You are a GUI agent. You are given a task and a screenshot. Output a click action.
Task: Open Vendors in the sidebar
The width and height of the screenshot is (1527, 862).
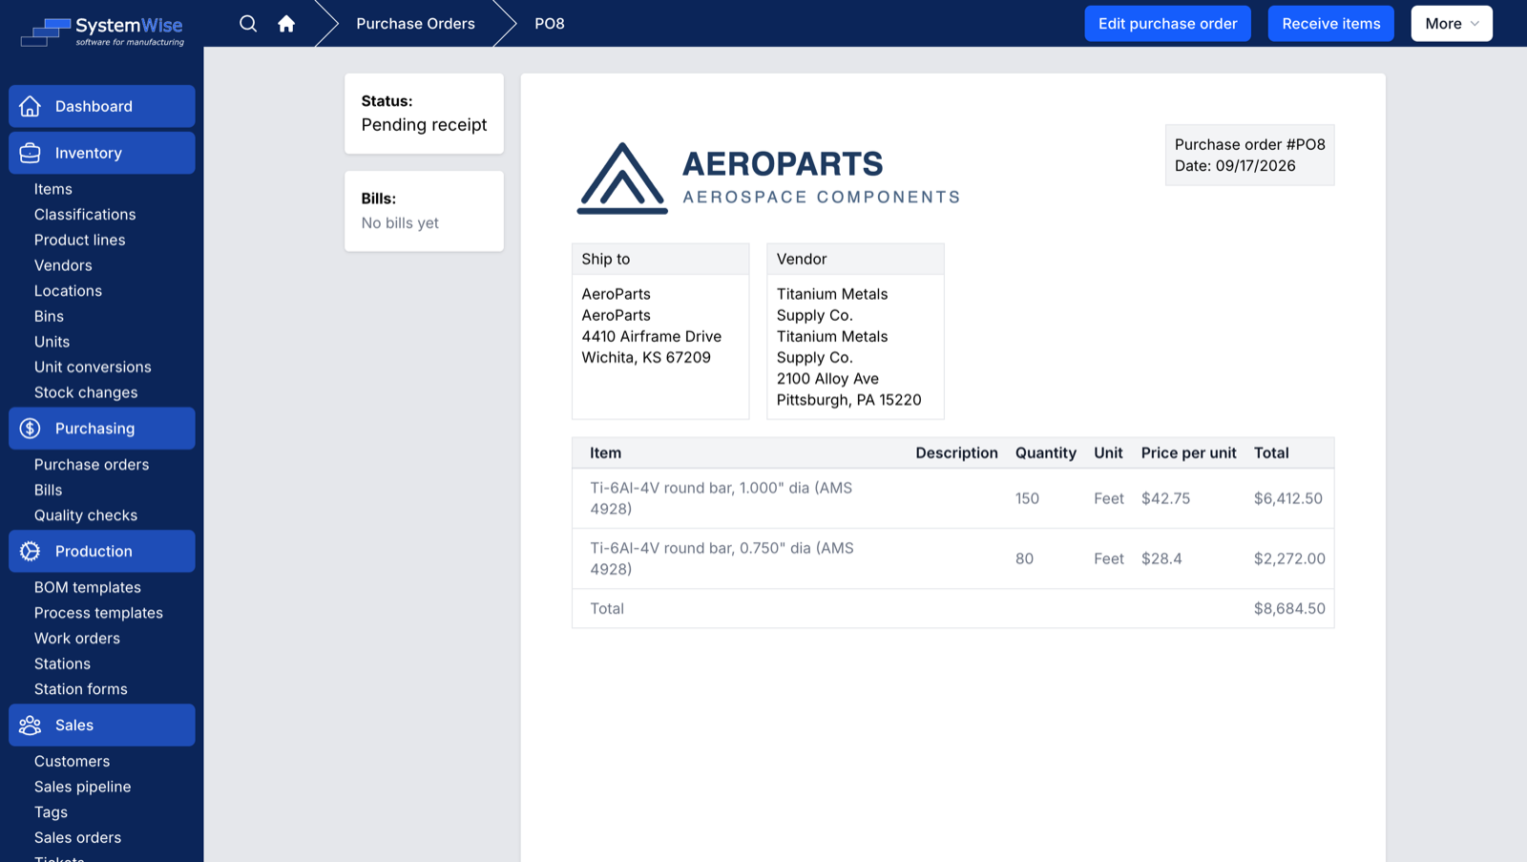pos(63,265)
